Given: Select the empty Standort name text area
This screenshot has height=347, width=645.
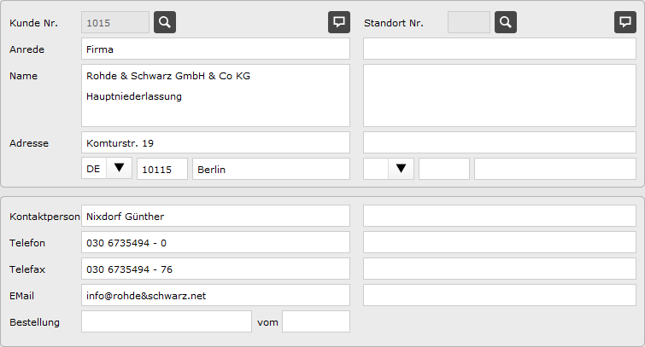Looking at the screenshot, I should pos(500,95).
